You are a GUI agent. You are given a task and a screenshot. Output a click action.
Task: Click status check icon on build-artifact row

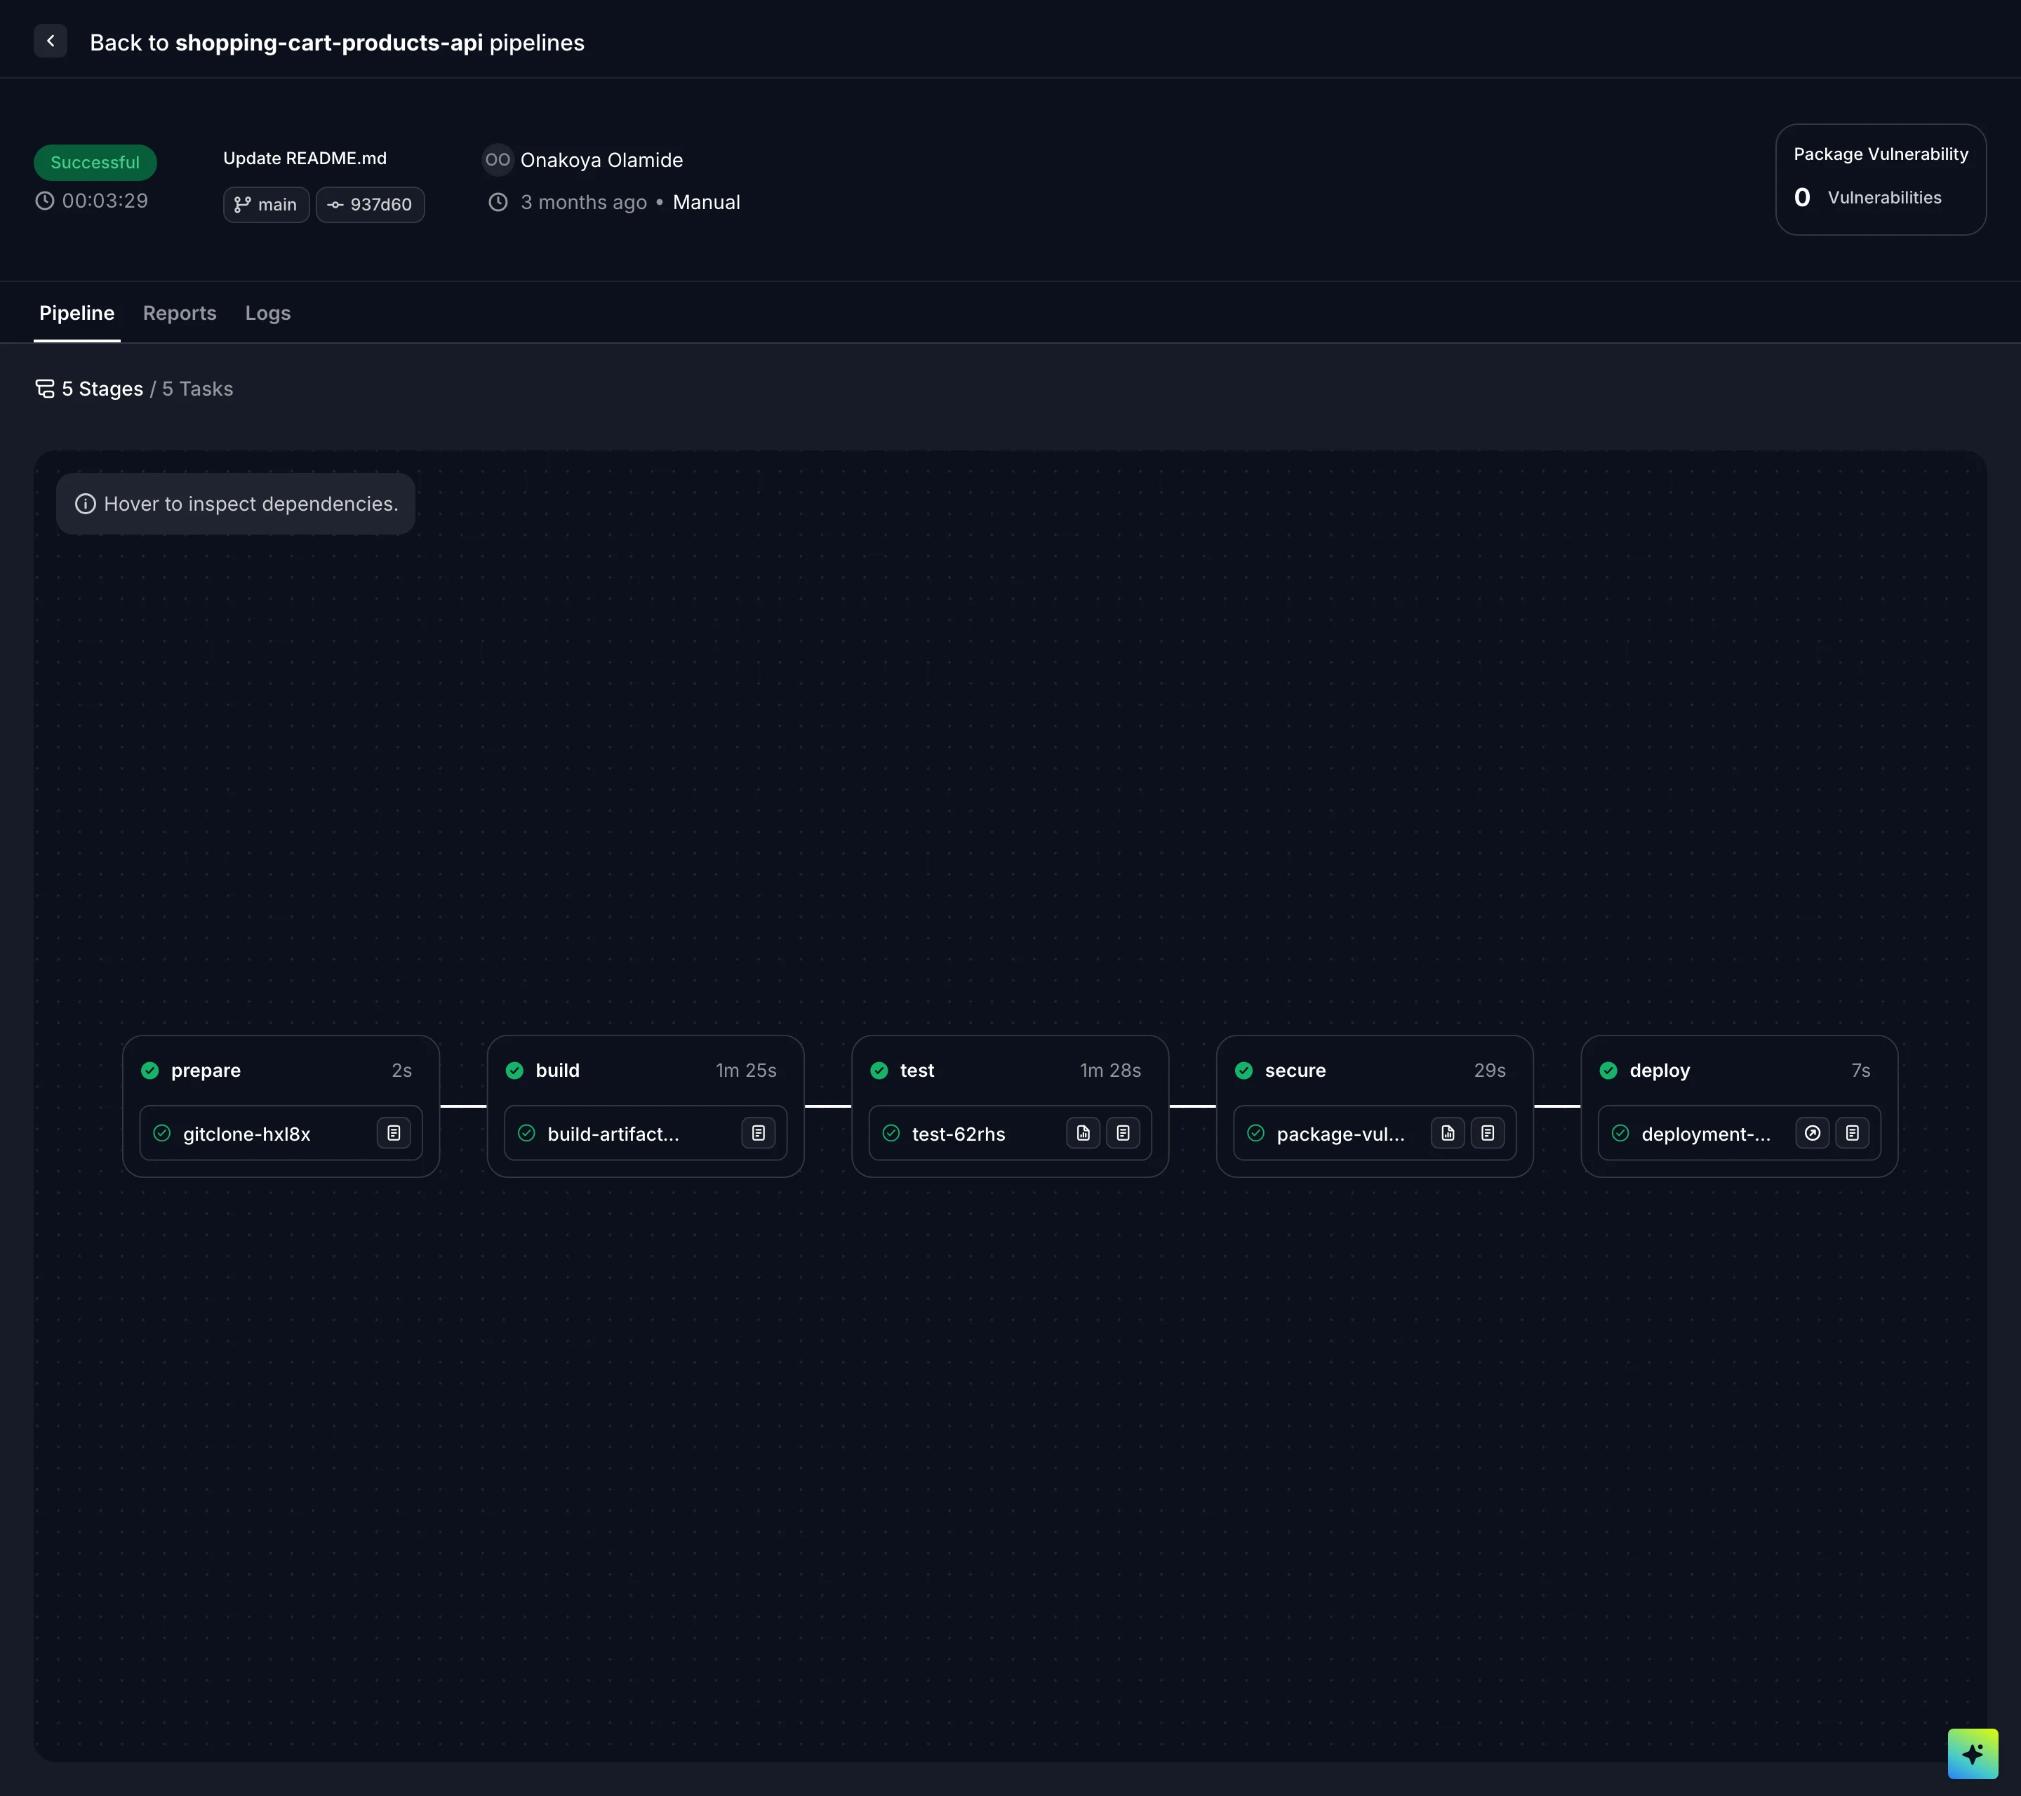pyautogui.click(x=527, y=1133)
